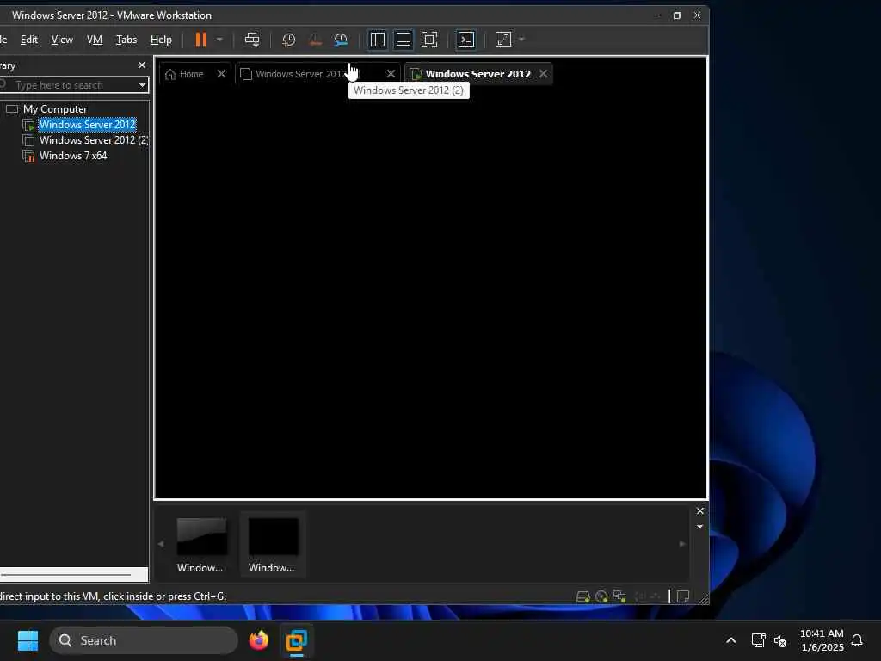The height and width of the screenshot is (661, 881).
Task: Toggle the console view icon
Action: (x=466, y=40)
